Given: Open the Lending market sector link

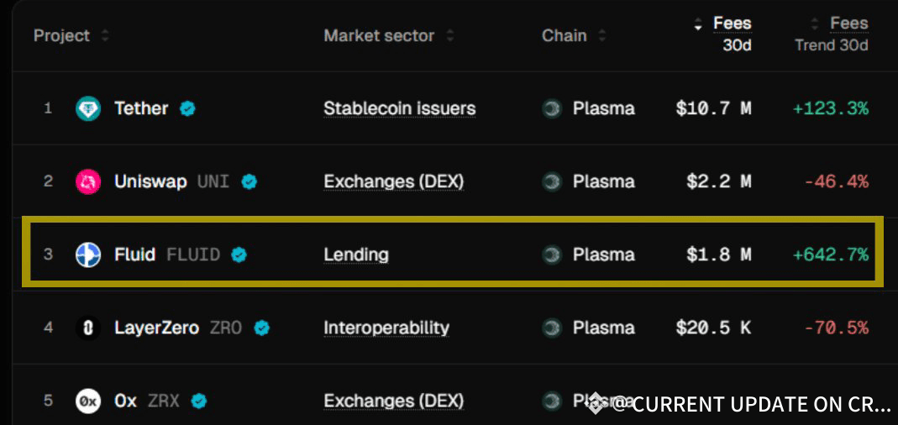Looking at the screenshot, I should click(x=356, y=254).
